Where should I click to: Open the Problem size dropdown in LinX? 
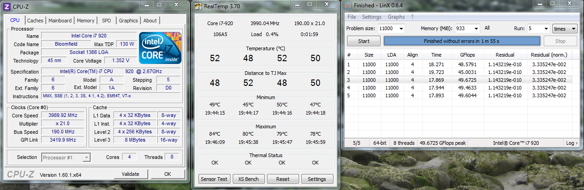(x=401, y=29)
